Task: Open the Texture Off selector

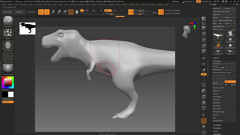Action: pyautogui.click(x=8, y=58)
